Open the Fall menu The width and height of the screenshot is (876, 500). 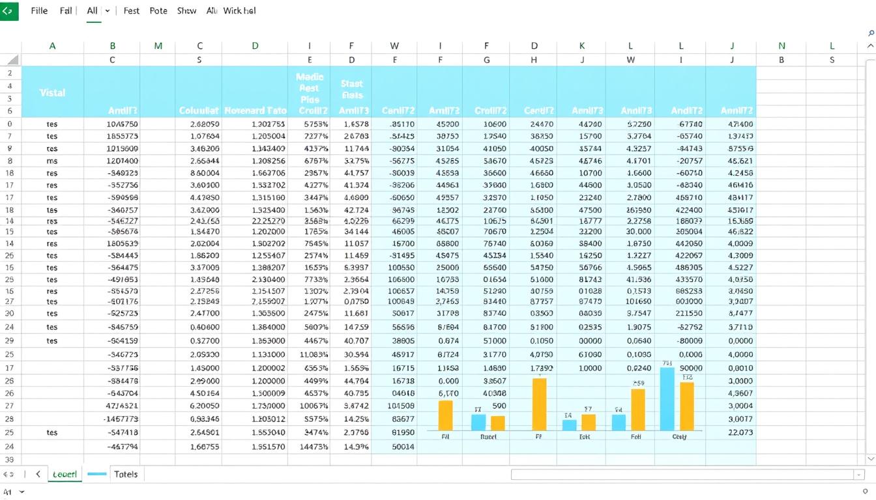pyautogui.click(x=66, y=11)
